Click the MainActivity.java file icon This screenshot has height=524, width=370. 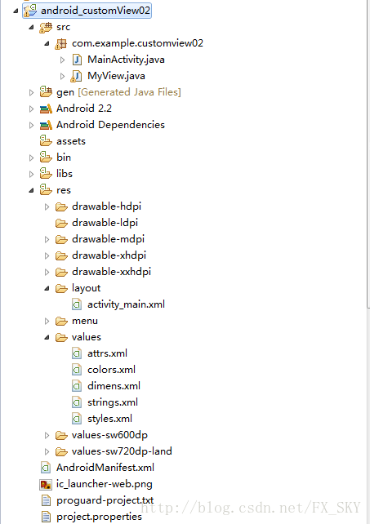point(77,60)
